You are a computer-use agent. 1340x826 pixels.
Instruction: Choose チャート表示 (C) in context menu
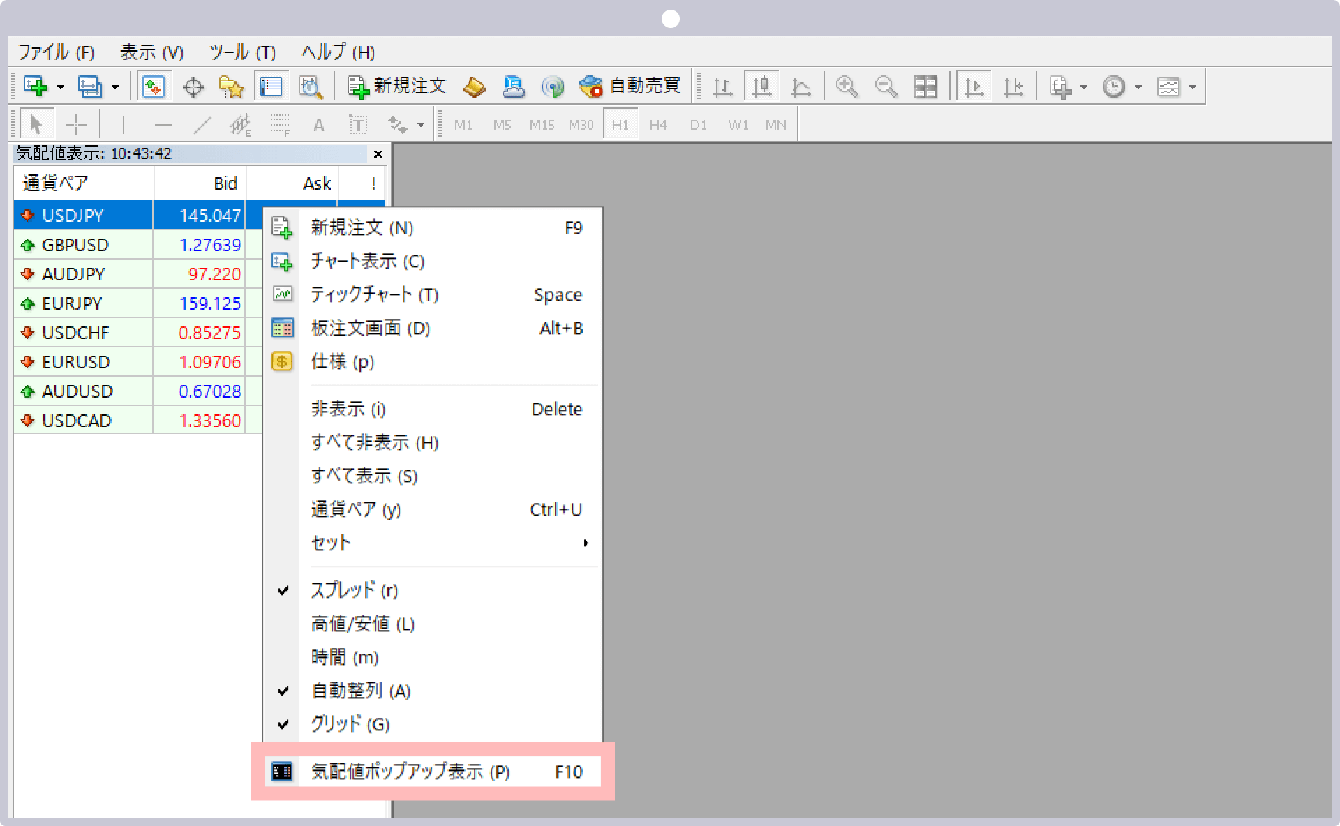click(x=433, y=261)
